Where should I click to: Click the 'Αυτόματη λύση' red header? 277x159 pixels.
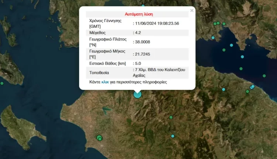click(x=139, y=14)
